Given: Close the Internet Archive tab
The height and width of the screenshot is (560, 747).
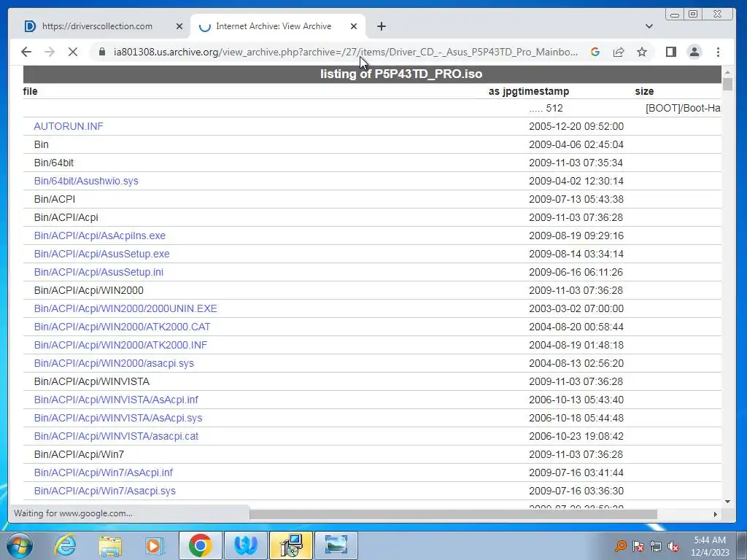Looking at the screenshot, I should (354, 27).
